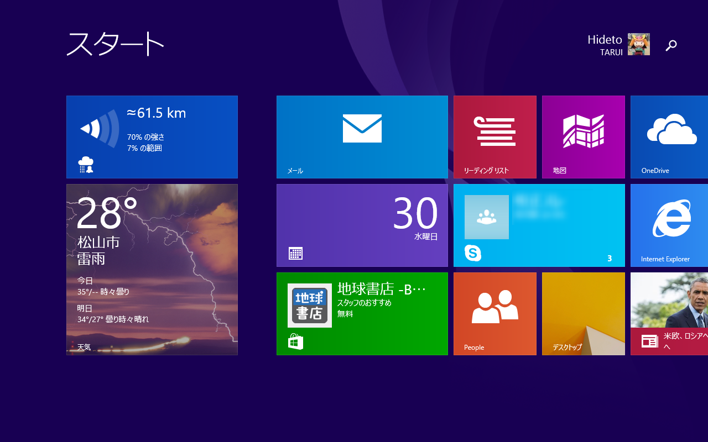This screenshot has width=708, height=442.
Task: Click the 地図 tile label
Action: coord(560,171)
